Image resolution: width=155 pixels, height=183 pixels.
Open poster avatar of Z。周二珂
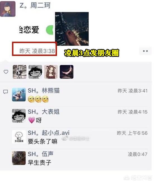point(8,9)
